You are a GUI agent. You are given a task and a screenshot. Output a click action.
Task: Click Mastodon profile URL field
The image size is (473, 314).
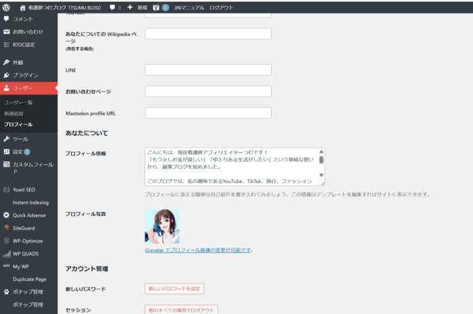(x=208, y=113)
